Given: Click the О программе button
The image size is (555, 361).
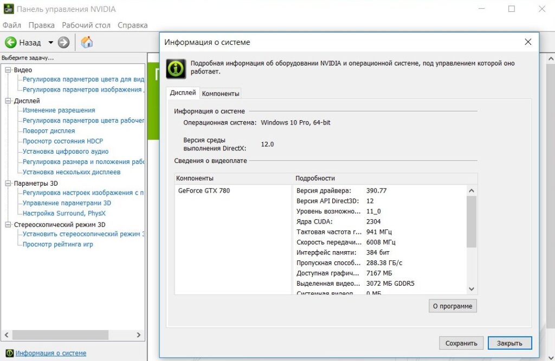Looking at the screenshot, I should 453,306.
